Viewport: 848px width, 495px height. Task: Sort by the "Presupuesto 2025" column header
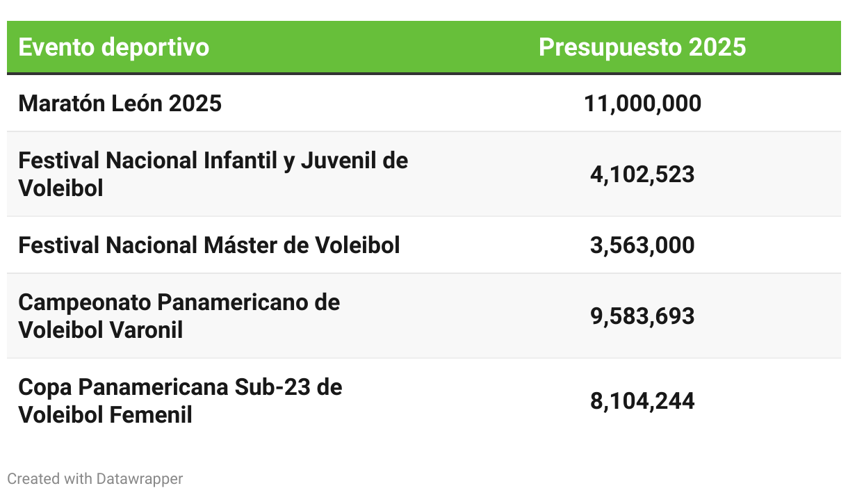pos(642,47)
